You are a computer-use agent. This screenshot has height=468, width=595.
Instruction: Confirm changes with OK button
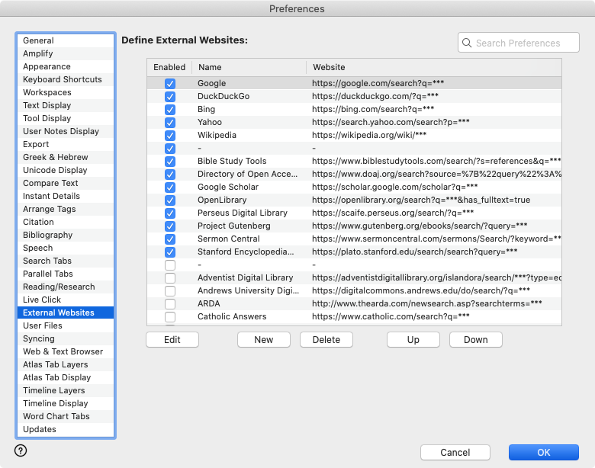click(x=543, y=452)
